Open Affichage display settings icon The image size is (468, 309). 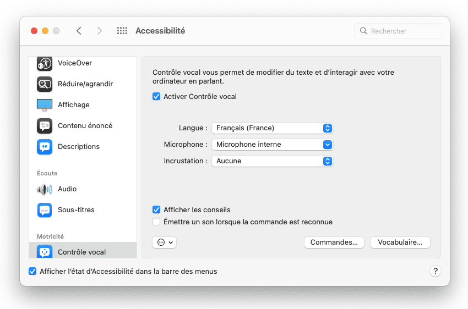[x=45, y=104]
